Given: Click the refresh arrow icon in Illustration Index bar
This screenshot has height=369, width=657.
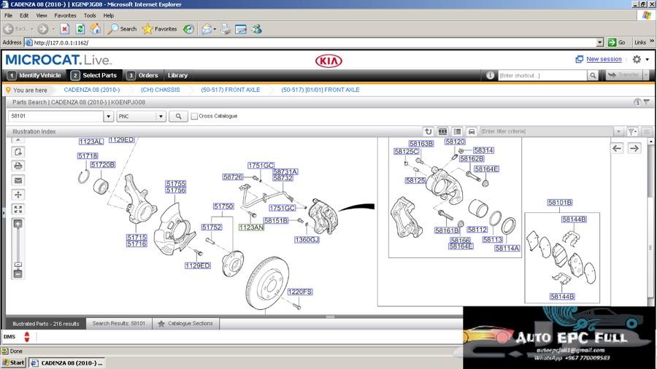Looking at the screenshot, I should click(x=428, y=131).
